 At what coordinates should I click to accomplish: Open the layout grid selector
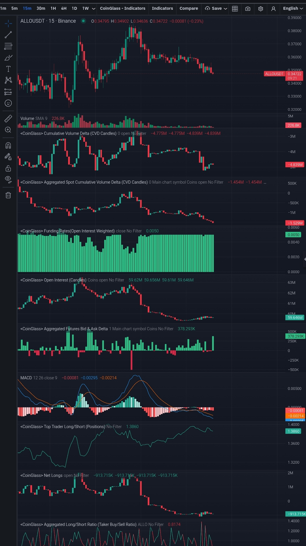point(235,9)
